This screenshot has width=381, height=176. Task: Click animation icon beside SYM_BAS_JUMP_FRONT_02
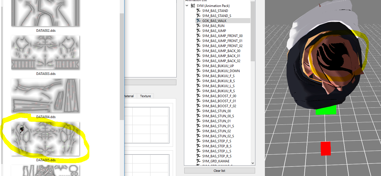pyautogui.click(x=199, y=46)
